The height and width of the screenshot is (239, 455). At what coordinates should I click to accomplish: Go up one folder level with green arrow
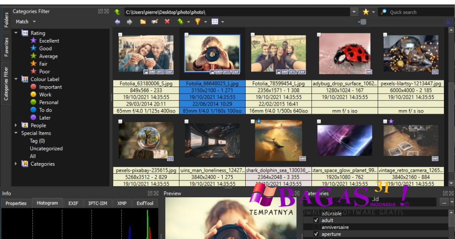point(117,12)
